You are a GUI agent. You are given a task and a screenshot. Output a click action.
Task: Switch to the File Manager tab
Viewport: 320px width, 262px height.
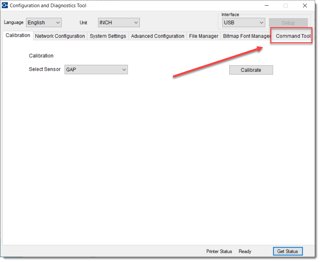tap(204, 36)
